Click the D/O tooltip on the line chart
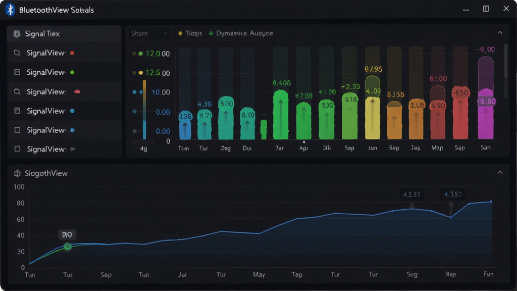 click(x=67, y=234)
